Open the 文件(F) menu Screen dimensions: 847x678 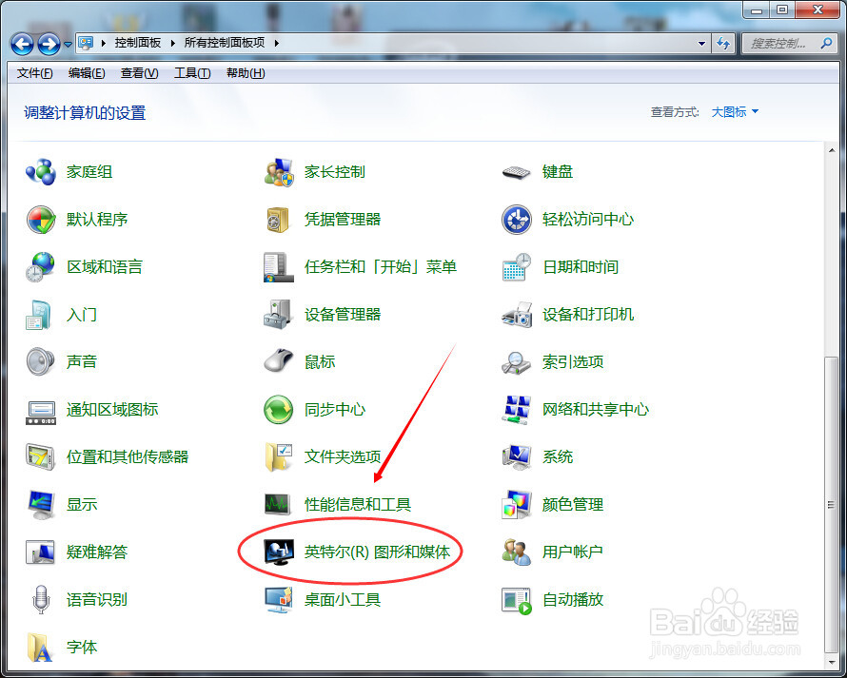[34, 73]
